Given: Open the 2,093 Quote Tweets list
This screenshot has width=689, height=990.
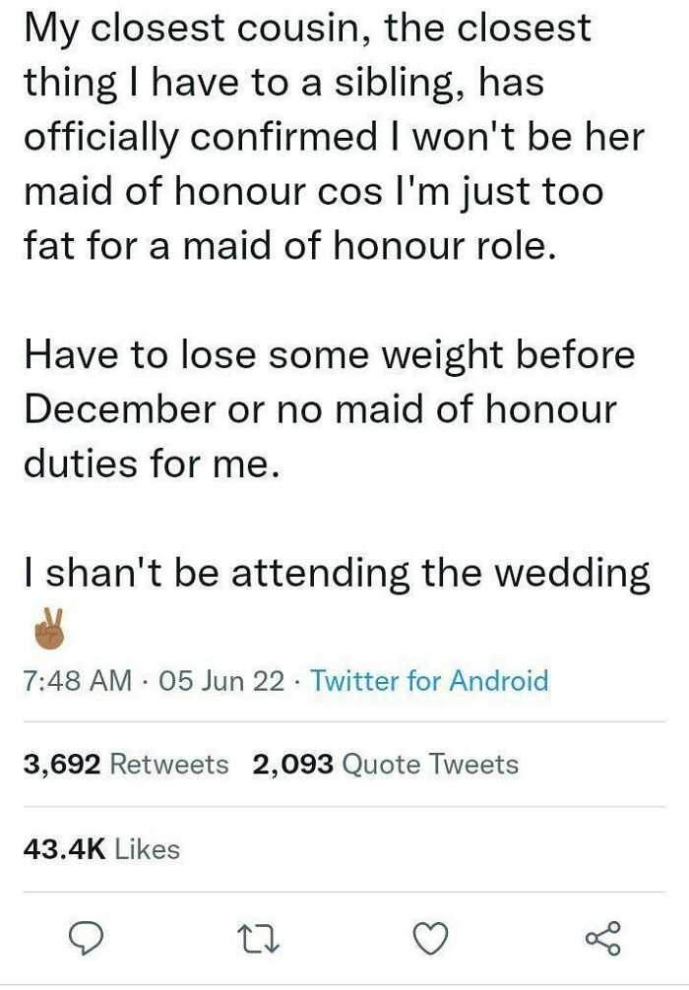Looking at the screenshot, I should click(385, 765).
